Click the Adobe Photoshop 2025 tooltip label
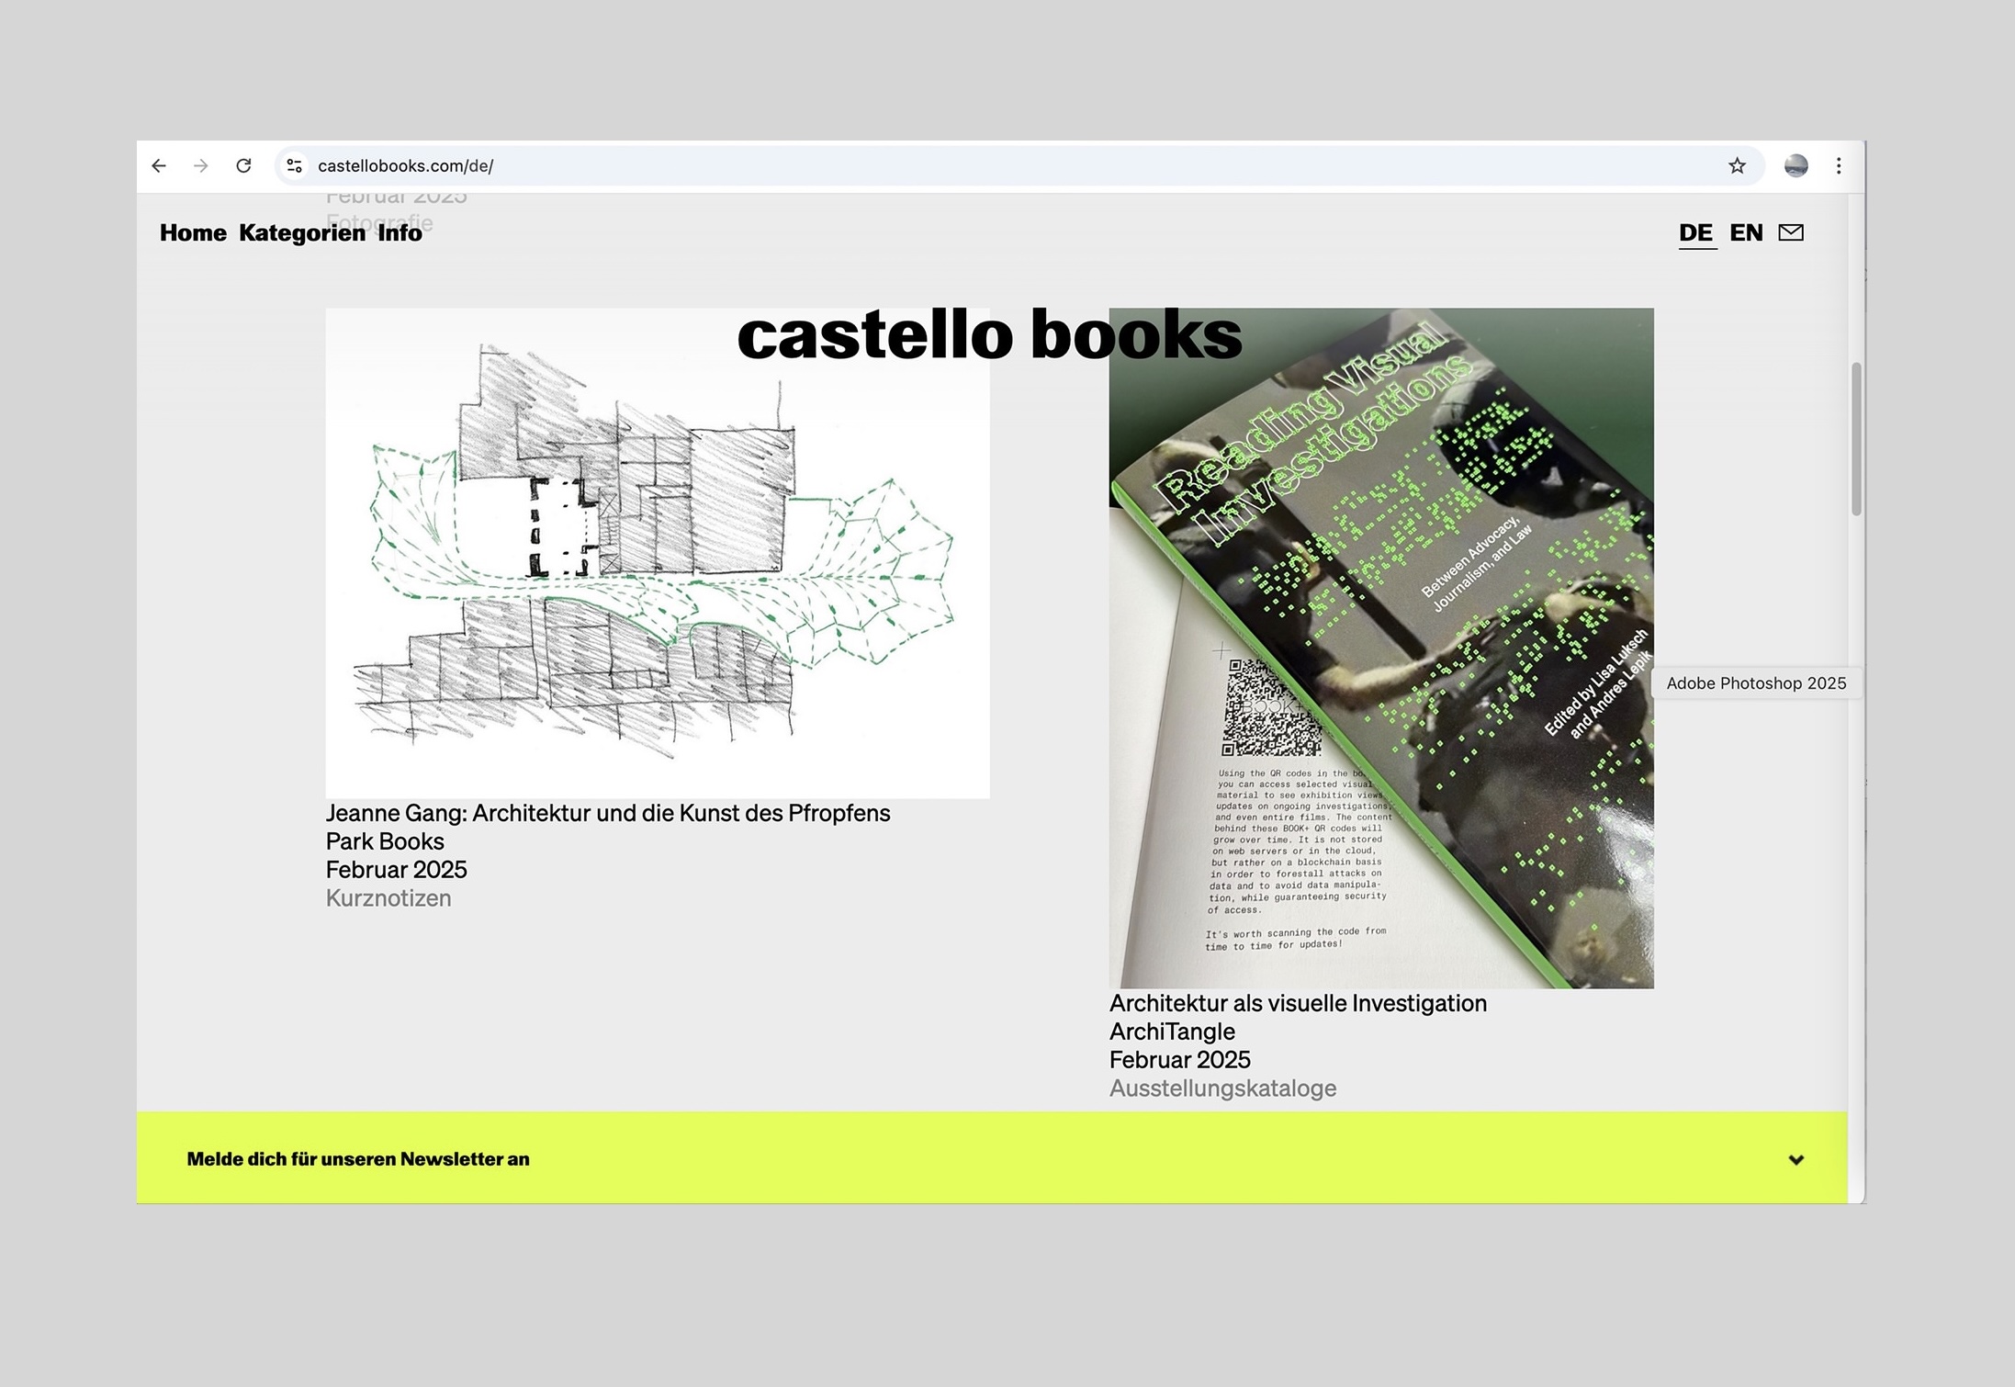2015x1387 pixels. click(x=1756, y=683)
